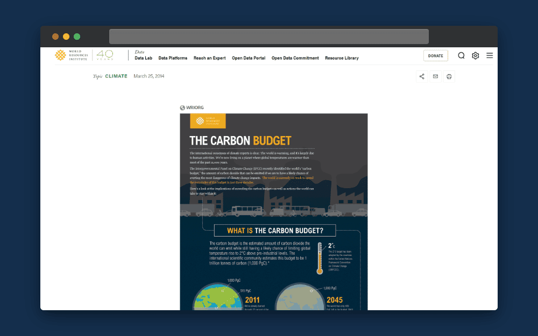Click the browser address bar

pos(269,37)
